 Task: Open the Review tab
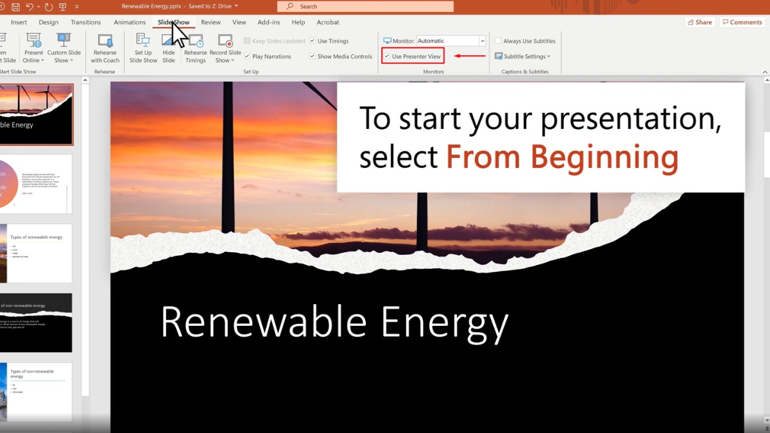210,22
